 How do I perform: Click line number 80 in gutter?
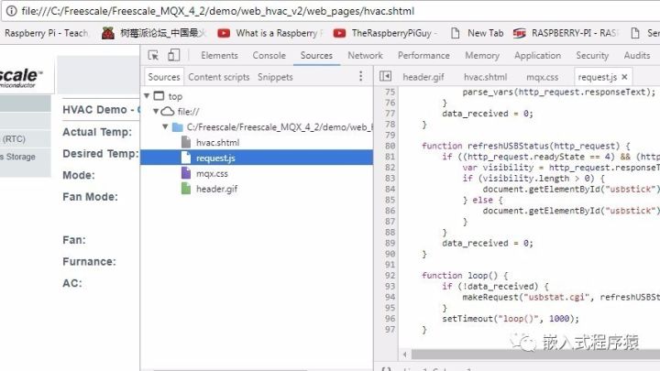point(390,146)
